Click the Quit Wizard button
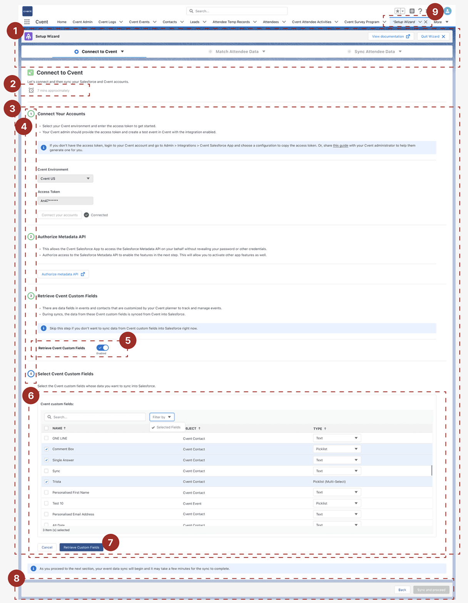The image size is (468, 603). [433, 37]
